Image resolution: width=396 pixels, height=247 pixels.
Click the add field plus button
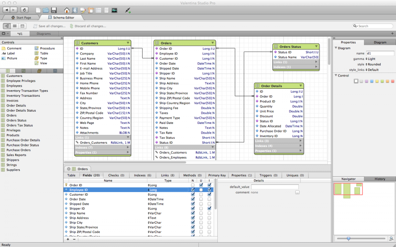[x=68, y=239]
